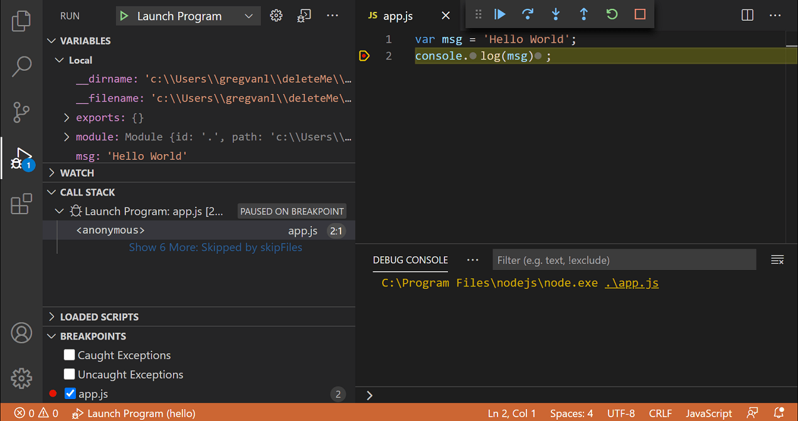Click the split editor icon
This screenshot has height=421, width=798.
(747, 15)
